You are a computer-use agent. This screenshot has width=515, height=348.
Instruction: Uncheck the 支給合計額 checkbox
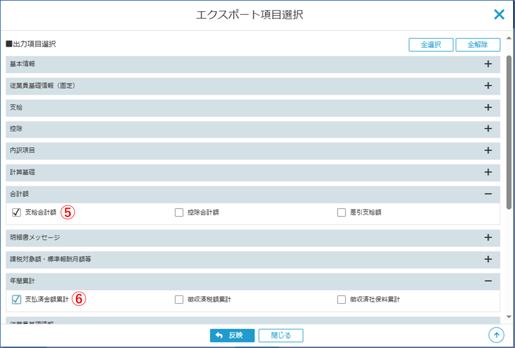point(16,212)
